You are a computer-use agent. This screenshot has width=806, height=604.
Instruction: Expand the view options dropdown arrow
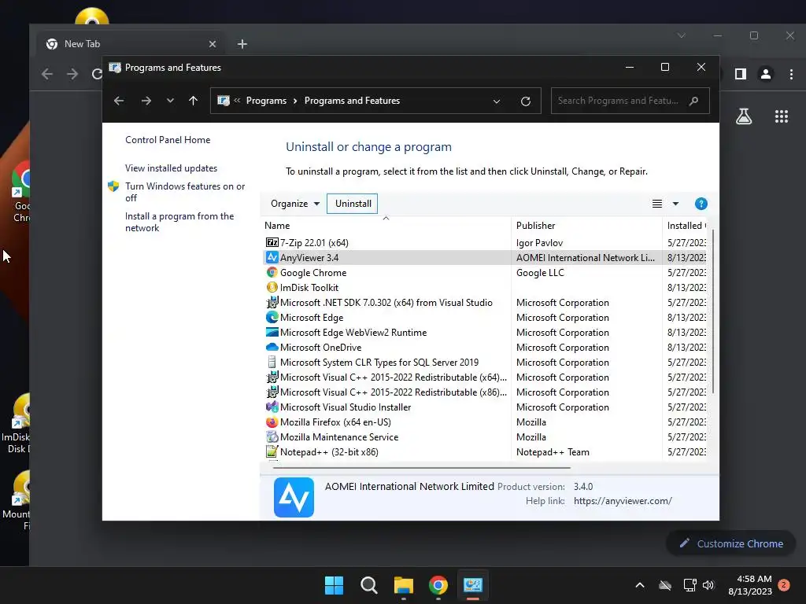[675, 204]
